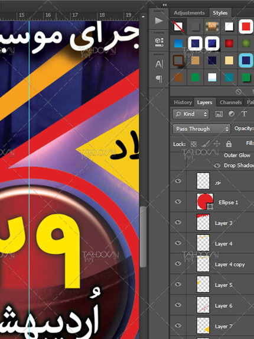
Task: Apply the brown outline style preset
Action: (178, 60)
